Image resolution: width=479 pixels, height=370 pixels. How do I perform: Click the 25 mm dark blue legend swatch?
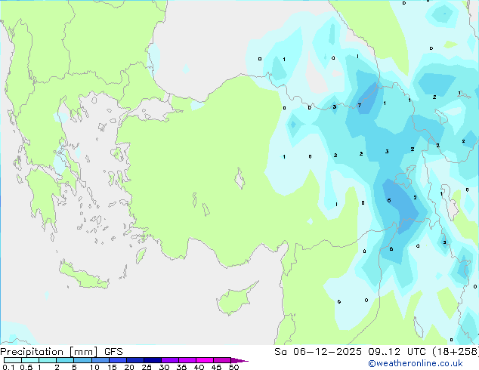[x=152, y=360]
